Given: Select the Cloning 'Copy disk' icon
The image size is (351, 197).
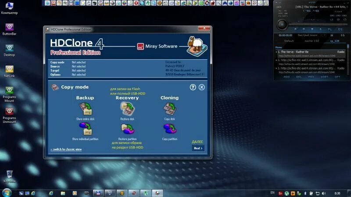Looking at the screenshot, I should click(170, 109).
